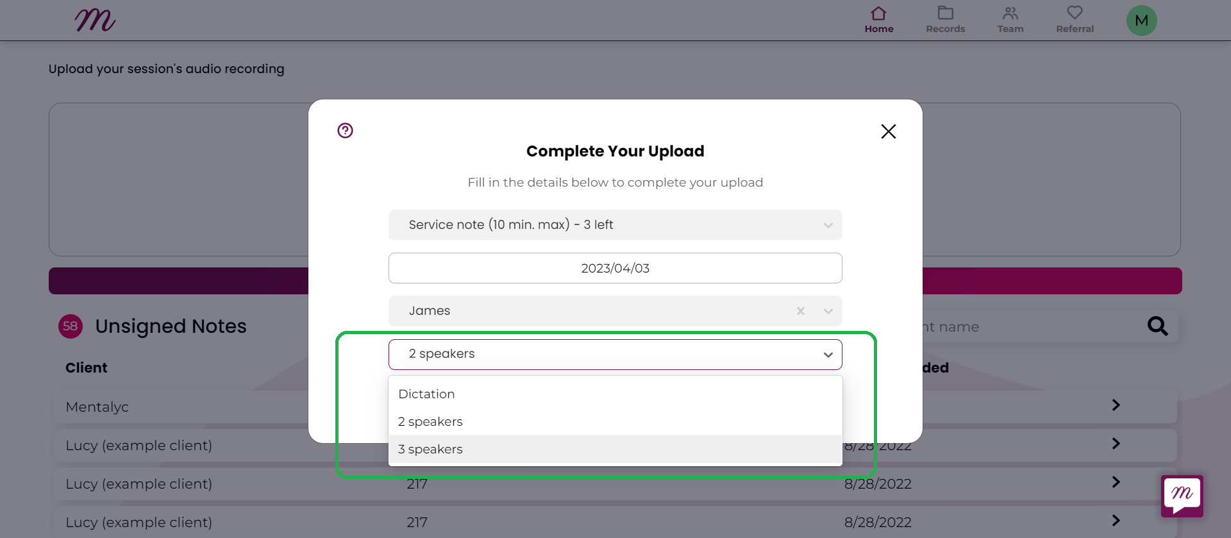
Task: Expand the Service note type dropdown
Action: coord(615,225)
